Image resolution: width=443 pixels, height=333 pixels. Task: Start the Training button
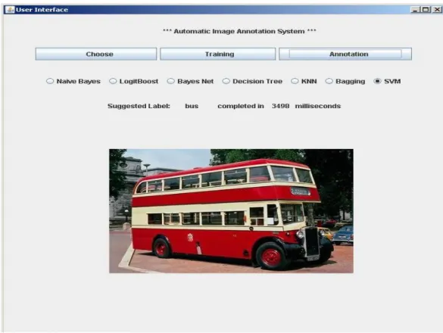pyautogui.click(x=218, y=54)
